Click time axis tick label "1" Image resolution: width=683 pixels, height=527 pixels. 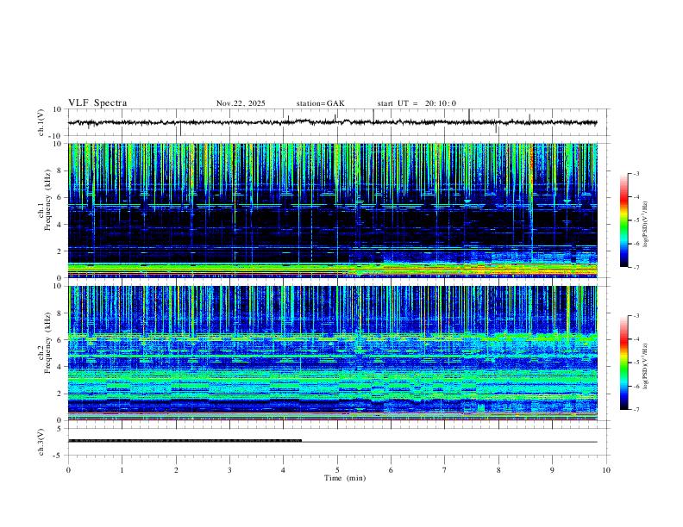122,470
